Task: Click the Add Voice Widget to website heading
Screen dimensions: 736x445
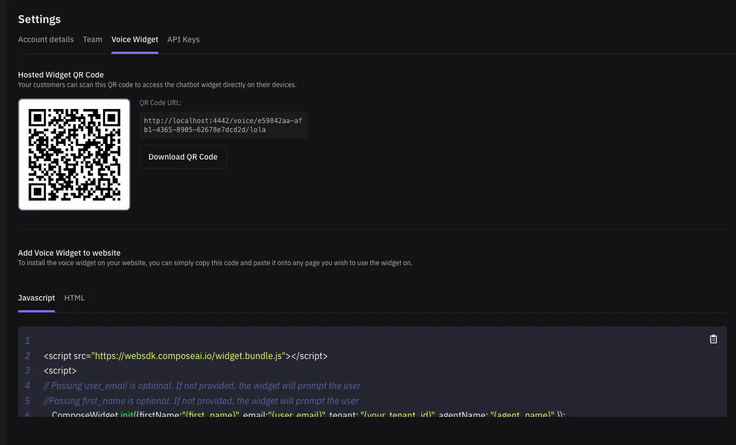Action: pyautogui.click(x=69, y=253)
